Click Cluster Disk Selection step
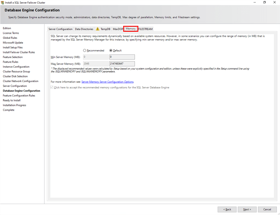Image resolution: width=280 pixels, height=215 pixels. click(15, 76)
